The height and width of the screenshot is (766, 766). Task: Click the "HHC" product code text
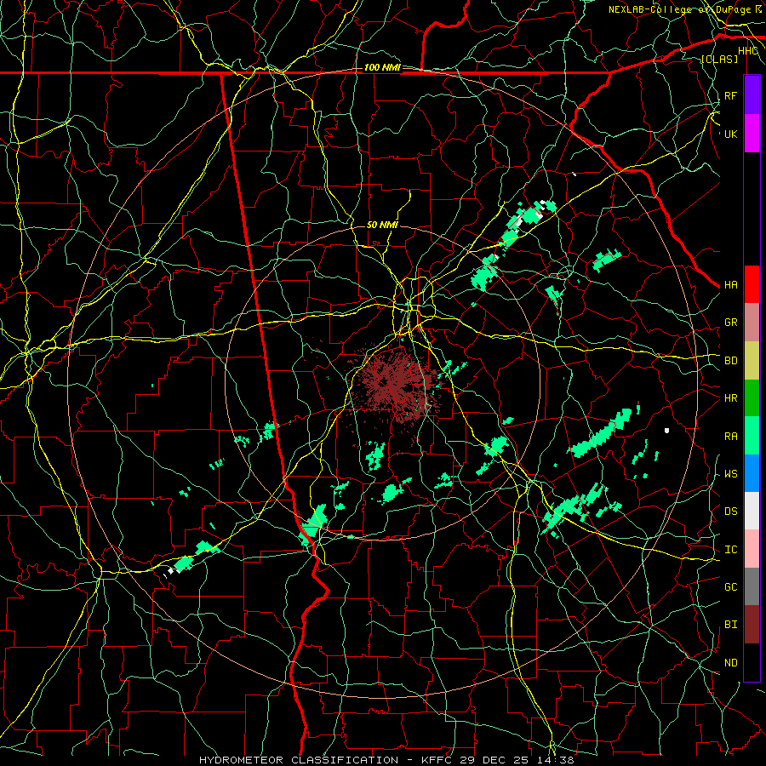coord(747,51)
